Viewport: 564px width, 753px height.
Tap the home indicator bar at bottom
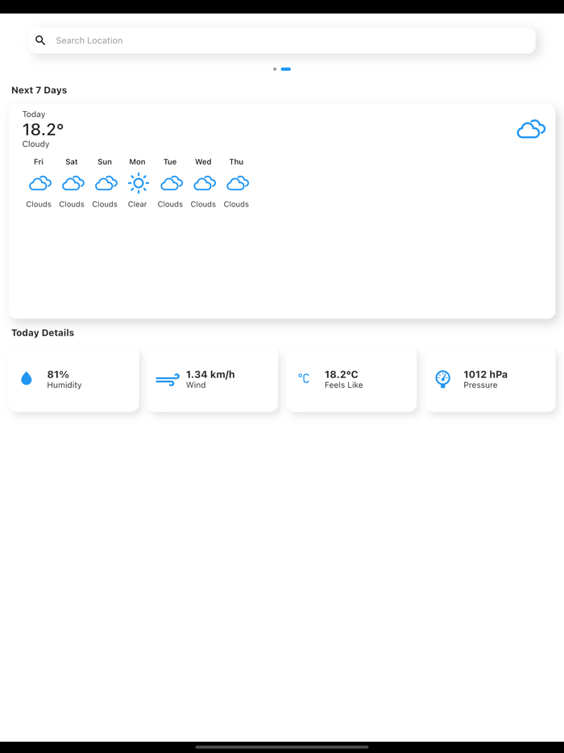click(x=282, y=747)
